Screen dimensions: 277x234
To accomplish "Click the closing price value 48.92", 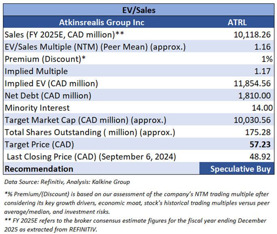I will pos(260,157).
